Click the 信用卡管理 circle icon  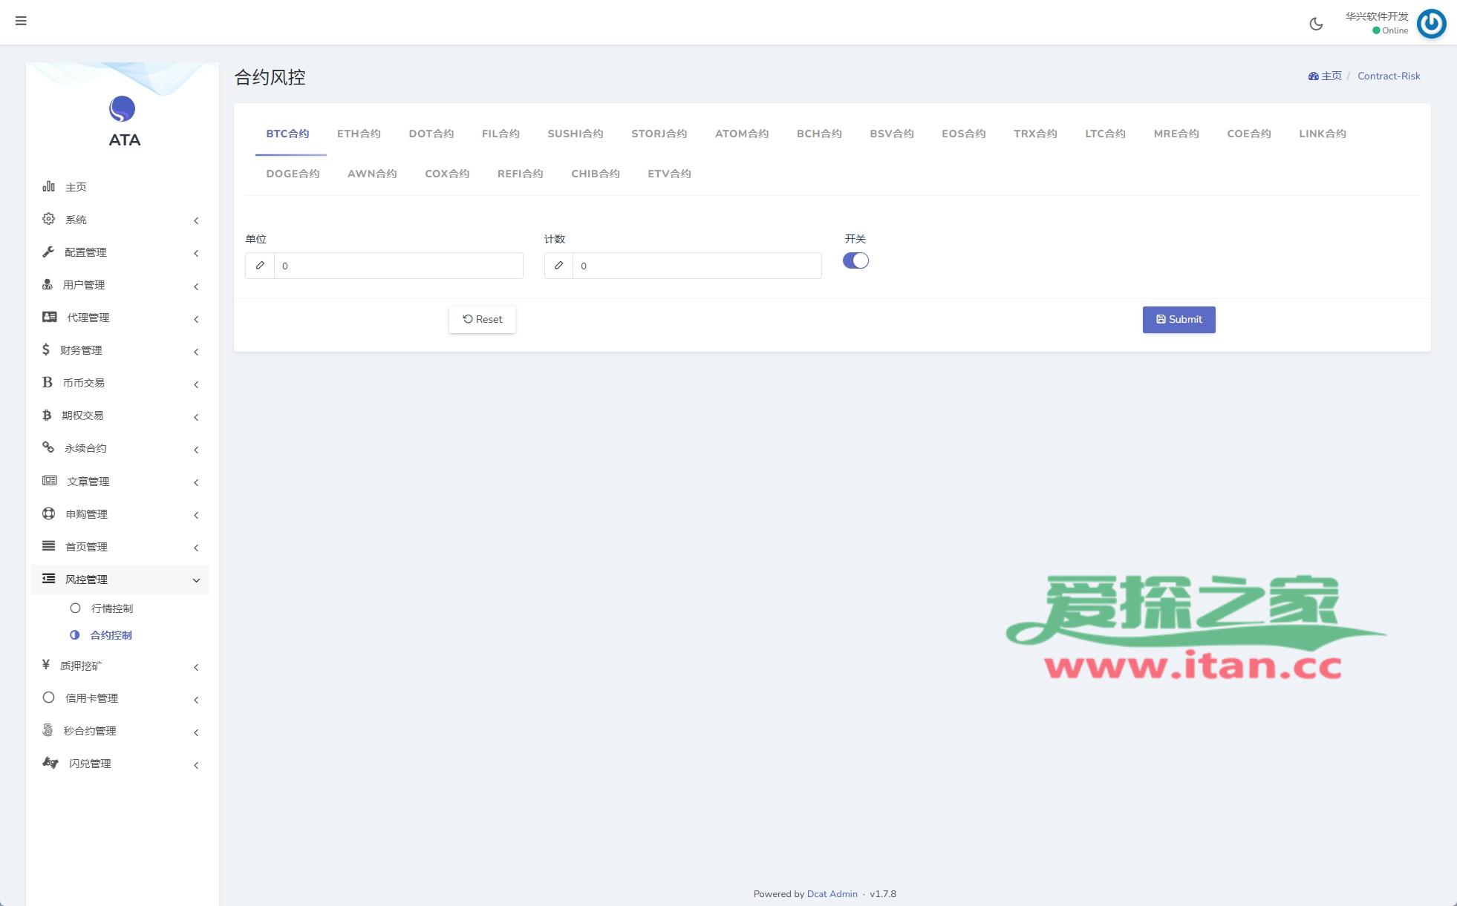tap(48, 697)
